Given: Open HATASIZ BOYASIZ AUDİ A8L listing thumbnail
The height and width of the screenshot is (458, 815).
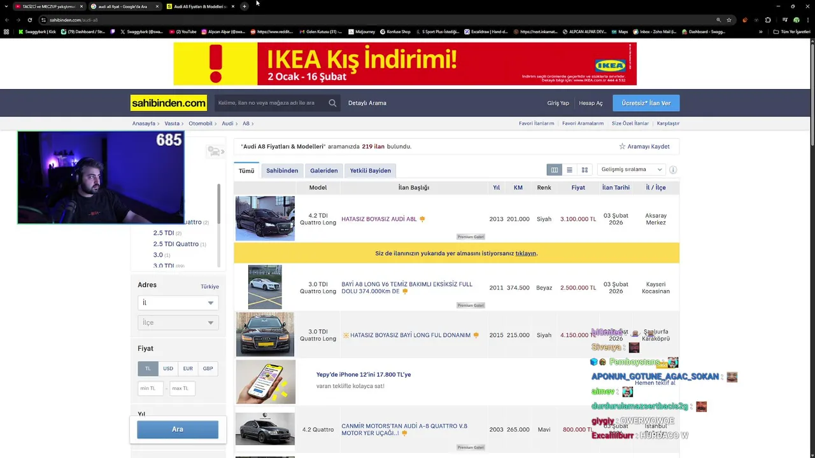Looking at the screenshot, I should click(x=265, y=218).
